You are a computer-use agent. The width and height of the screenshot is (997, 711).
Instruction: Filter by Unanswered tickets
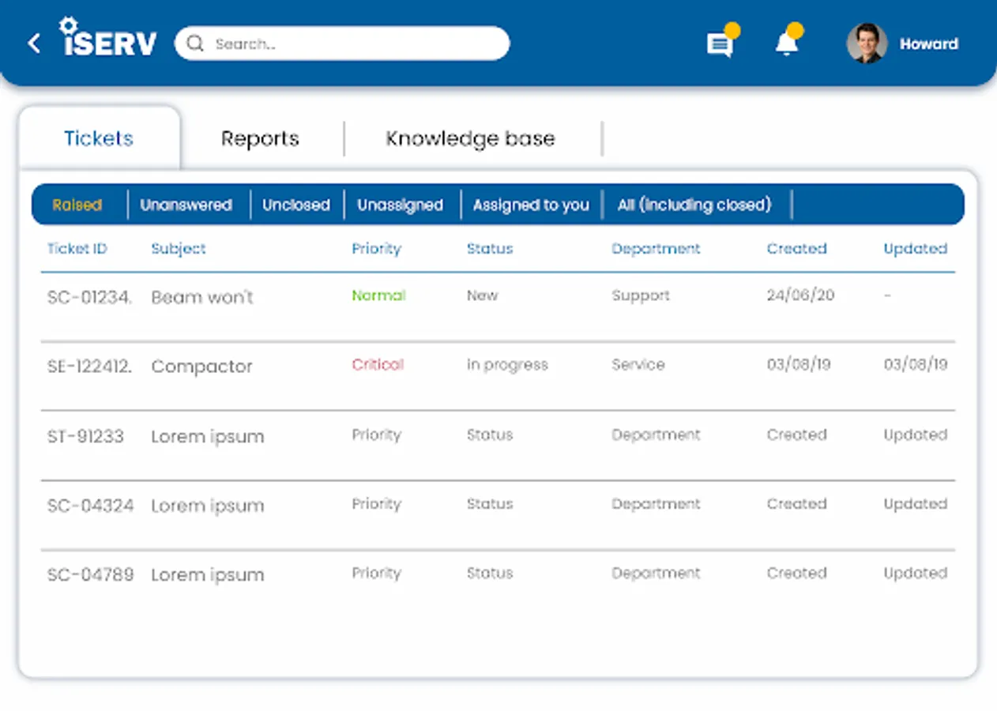[x=186, y=205]
